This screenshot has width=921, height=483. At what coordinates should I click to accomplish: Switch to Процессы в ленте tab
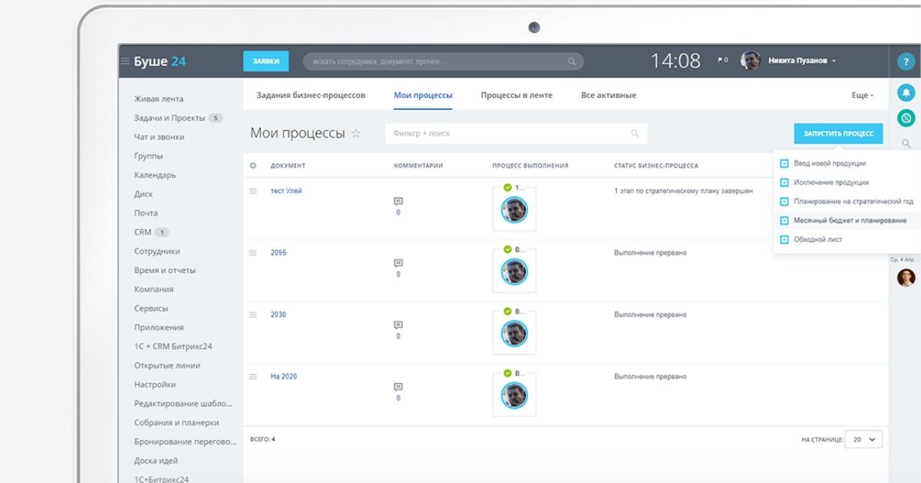coord(517,95)
